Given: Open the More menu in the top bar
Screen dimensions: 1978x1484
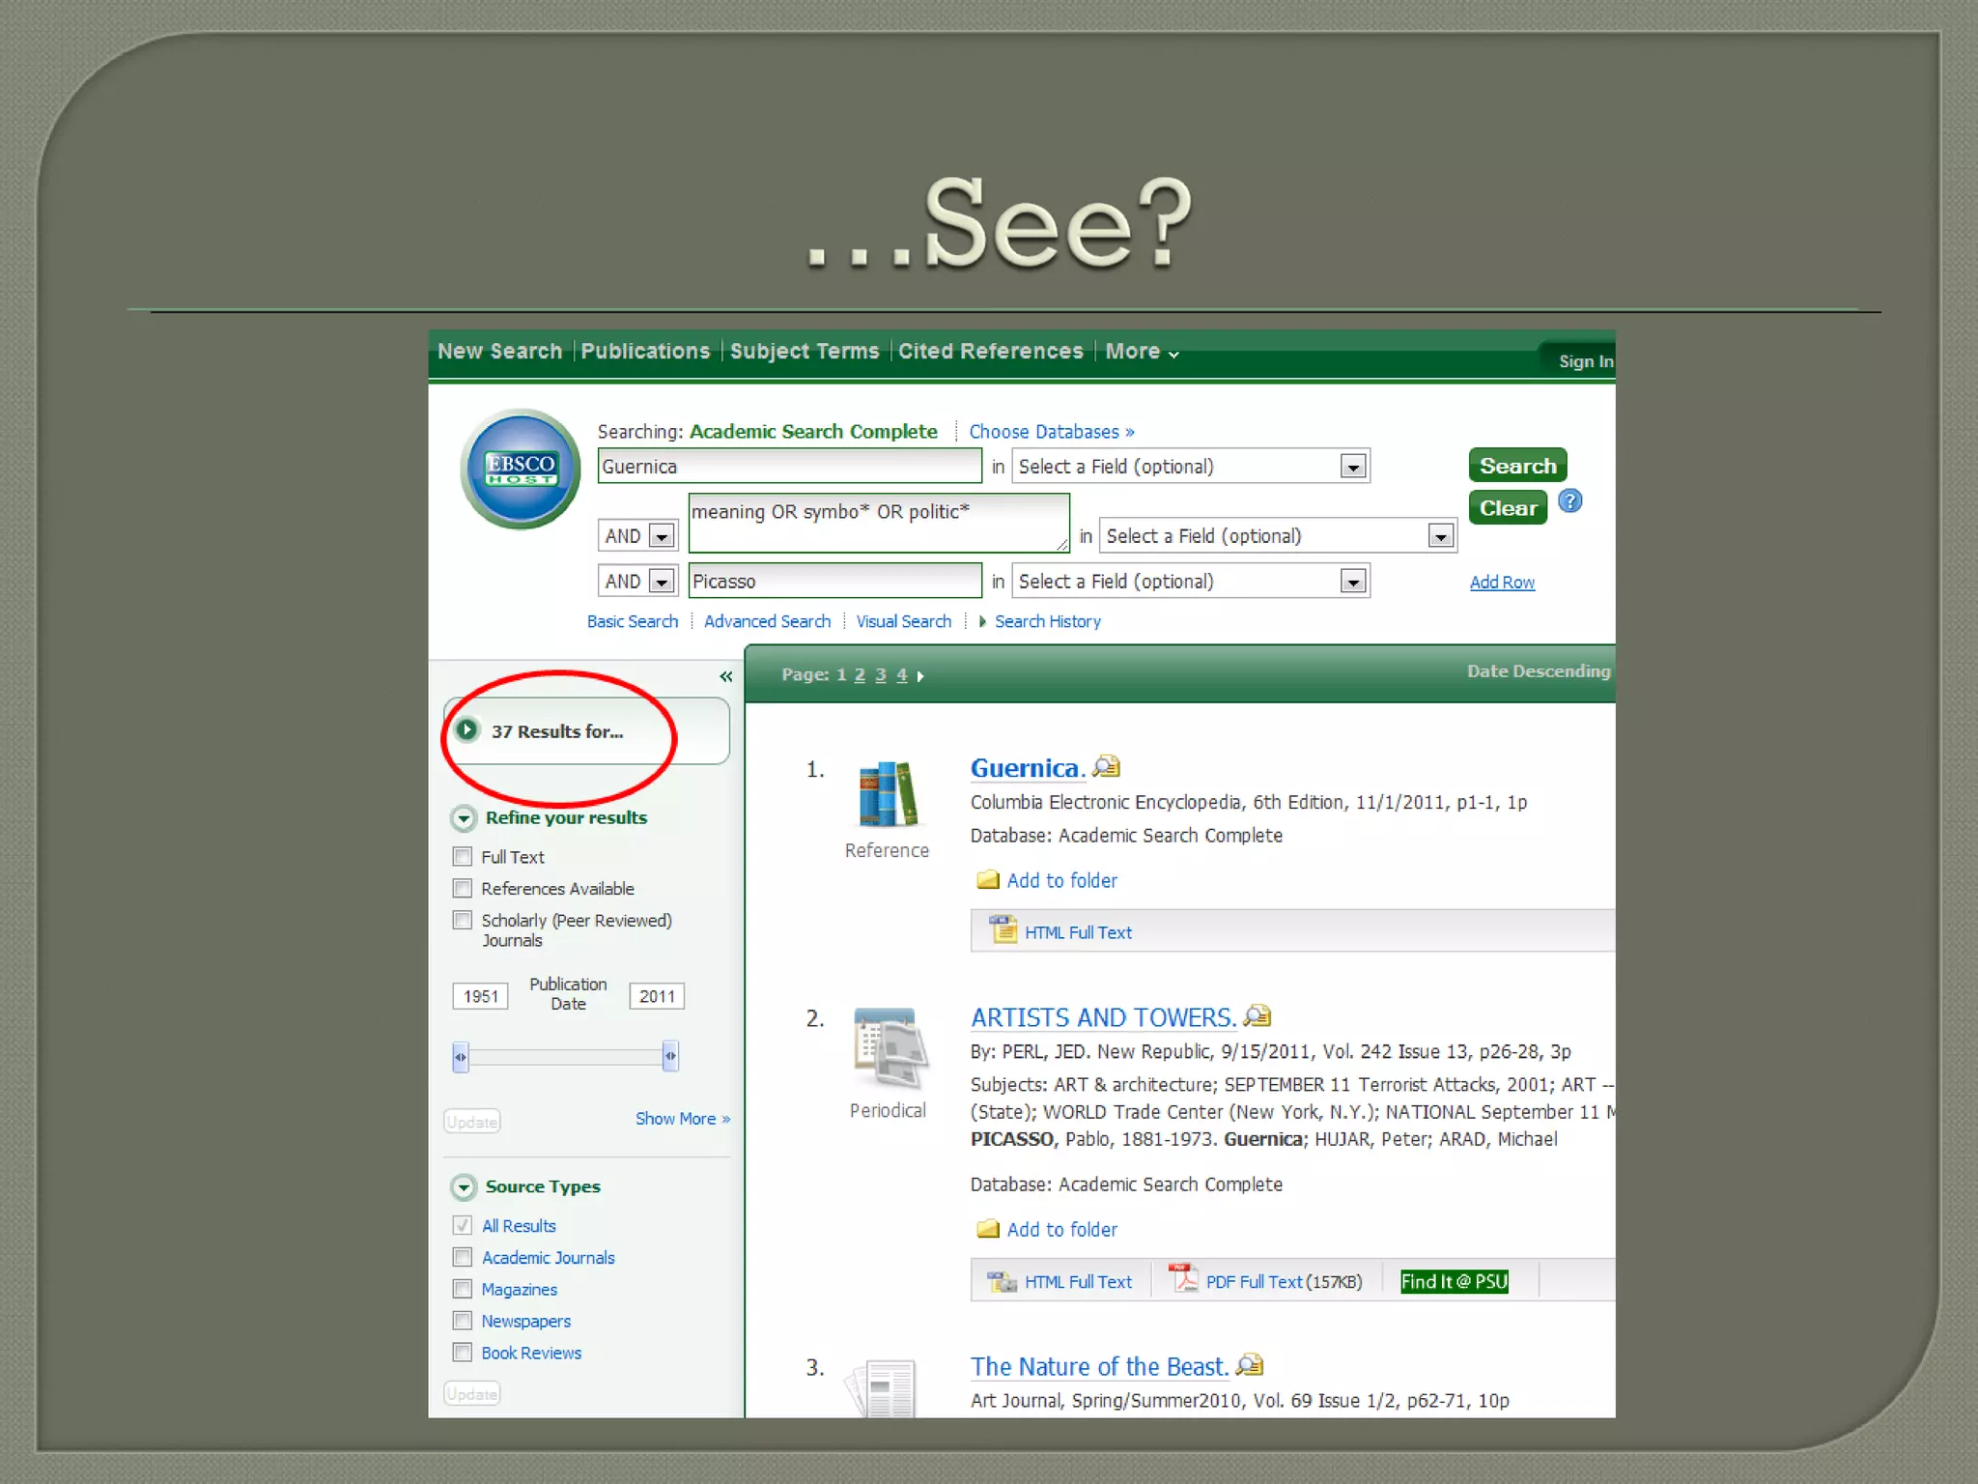Looking at the screenshot, I should click(1142, 352).
